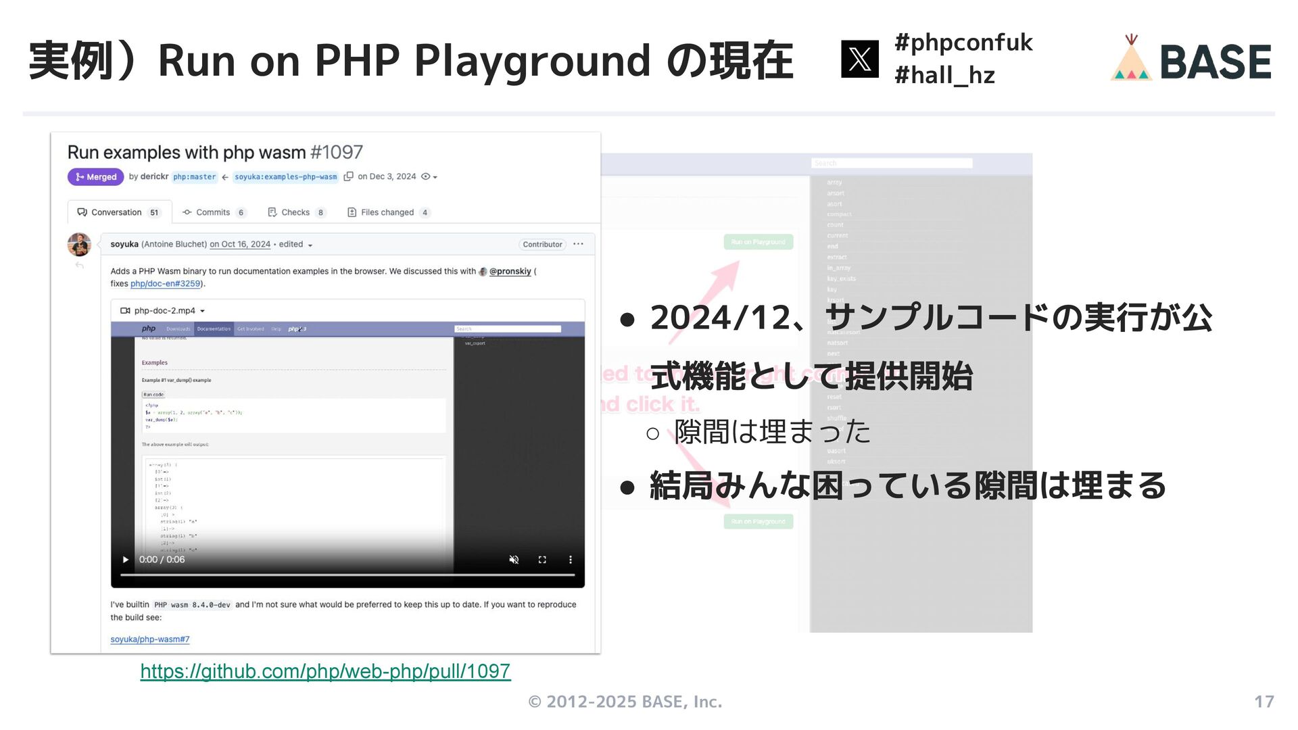Open the video player's more options menu
This screenshot has height=730, width=1298.
coord(571,560)
